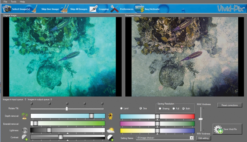Screen dimensions: 247x142
Task: Click the dollar sign Buy/Activate icon
Action: [140, 9]
